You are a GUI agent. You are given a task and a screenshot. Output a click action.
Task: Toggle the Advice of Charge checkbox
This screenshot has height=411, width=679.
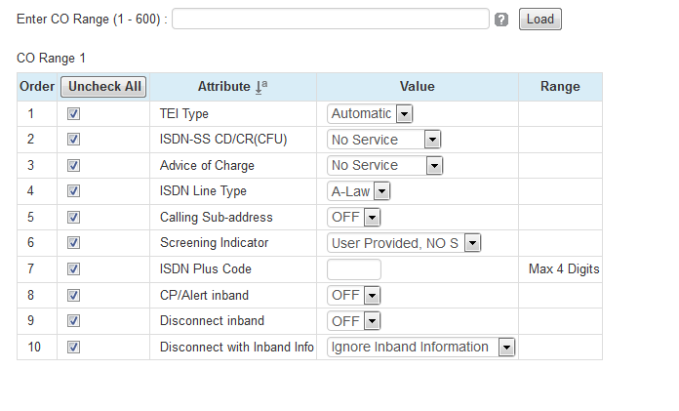click(73, 166)
